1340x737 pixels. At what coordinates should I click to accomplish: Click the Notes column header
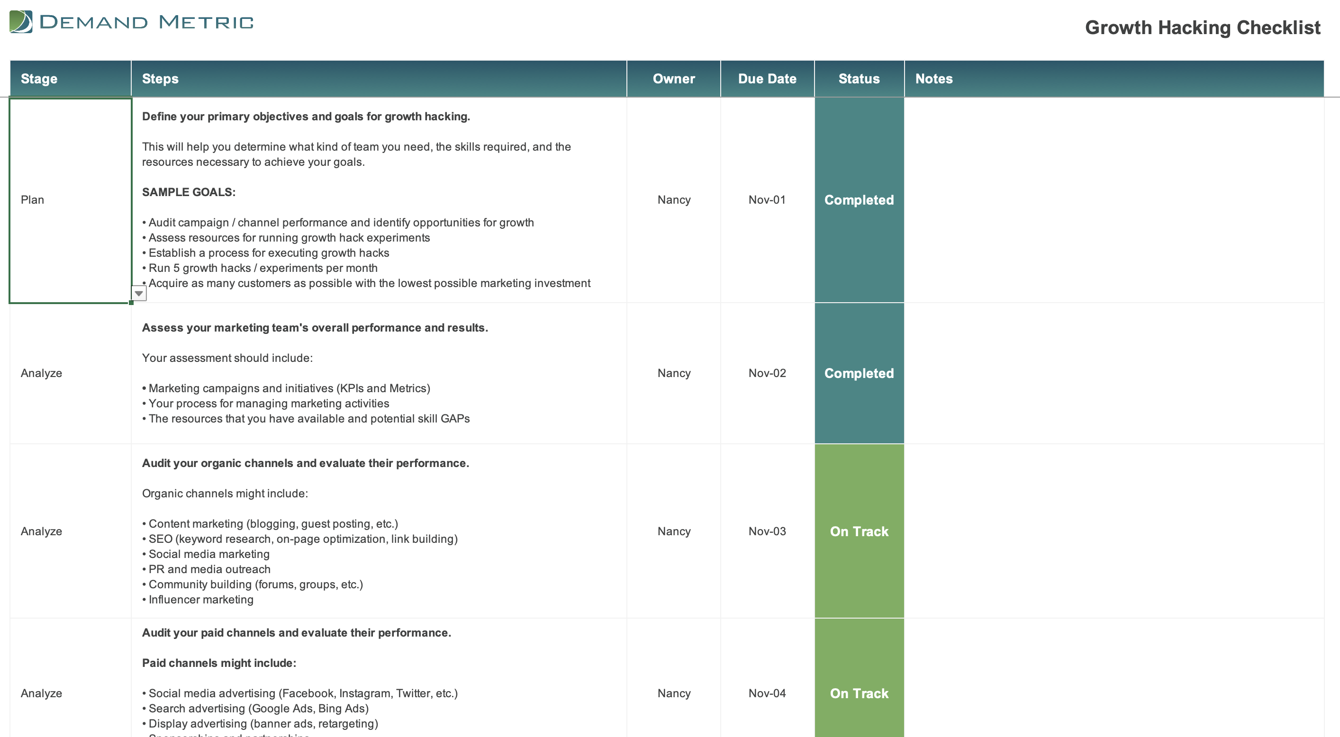click(x=1114, y=79)
